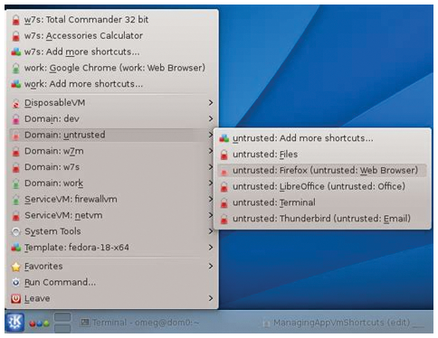Launch untrusted: Firefox web browser entry
Screen dimensions: 438x338
point(322,171)
